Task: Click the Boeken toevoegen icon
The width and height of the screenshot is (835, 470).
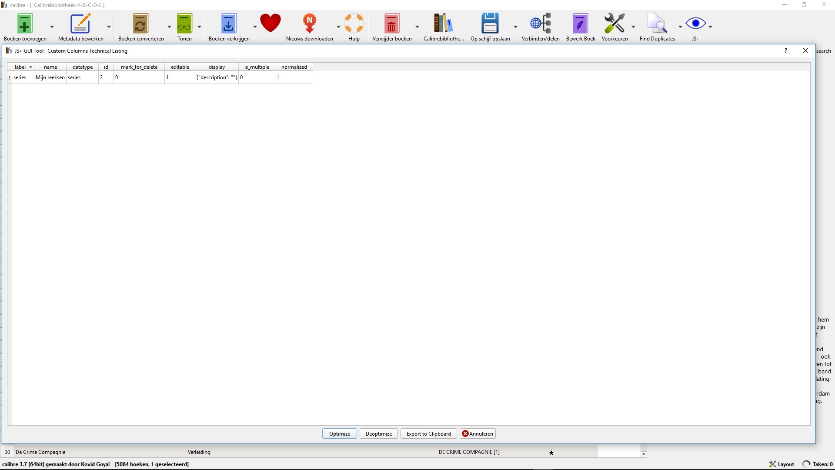Action: pos(25,24)
